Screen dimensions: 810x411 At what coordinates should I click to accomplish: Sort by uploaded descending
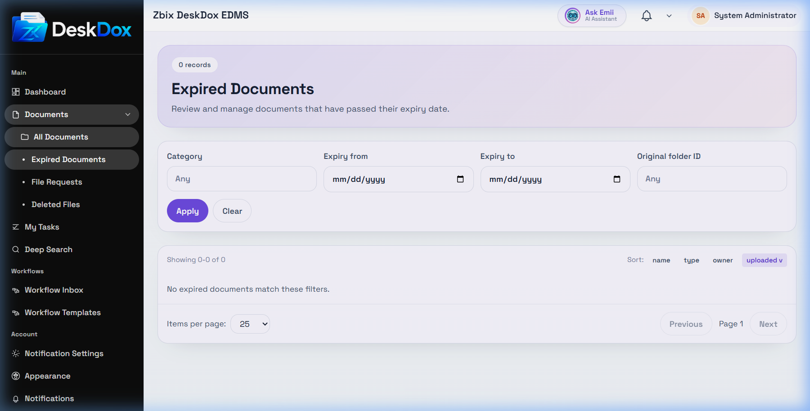point(764,260)
